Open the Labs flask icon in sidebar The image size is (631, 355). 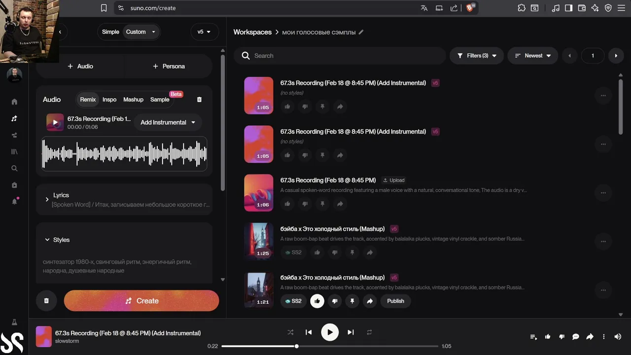[x=14, y=322]
